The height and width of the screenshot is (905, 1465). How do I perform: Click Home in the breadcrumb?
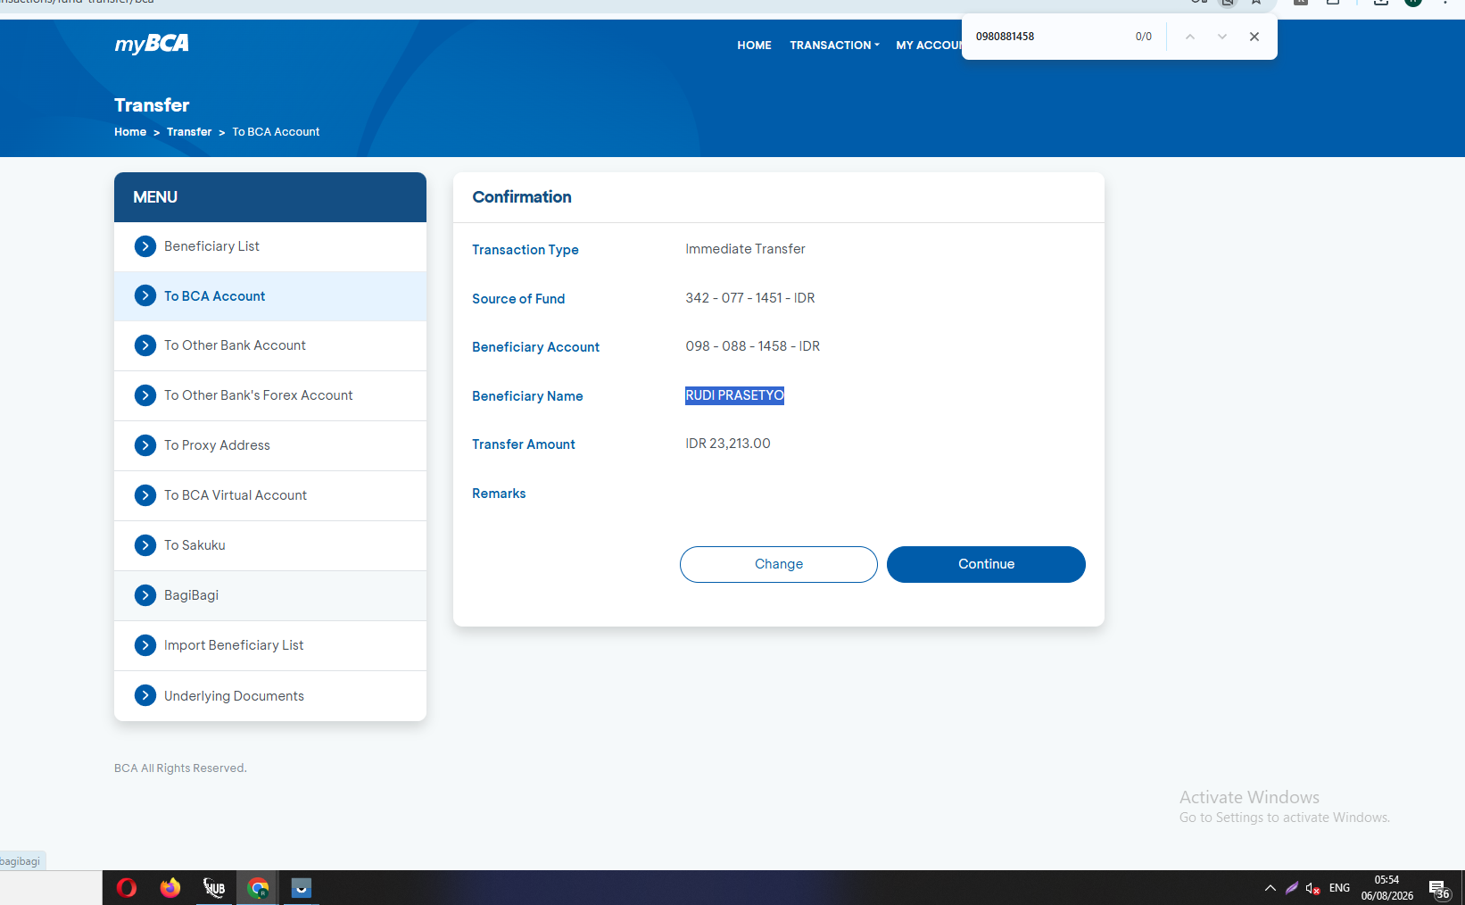coord(130,132)
